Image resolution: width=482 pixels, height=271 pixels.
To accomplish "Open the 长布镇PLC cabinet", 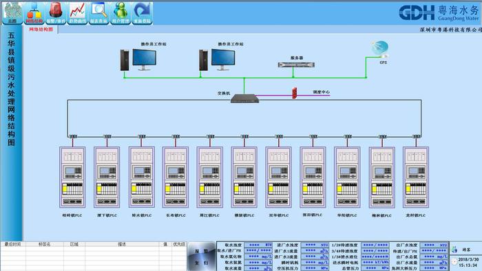I will pos(176,177).
